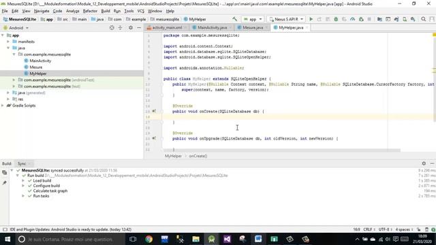Image resolution: width=436 pixels, height=245 pixels.
Task: Switch to the Mesure.java tab
Action: coord(253,27)
